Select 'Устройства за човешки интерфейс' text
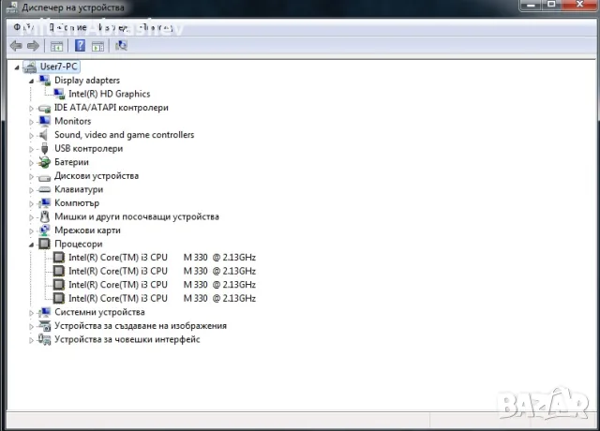 pyautogui.click(x=127, y=339)
